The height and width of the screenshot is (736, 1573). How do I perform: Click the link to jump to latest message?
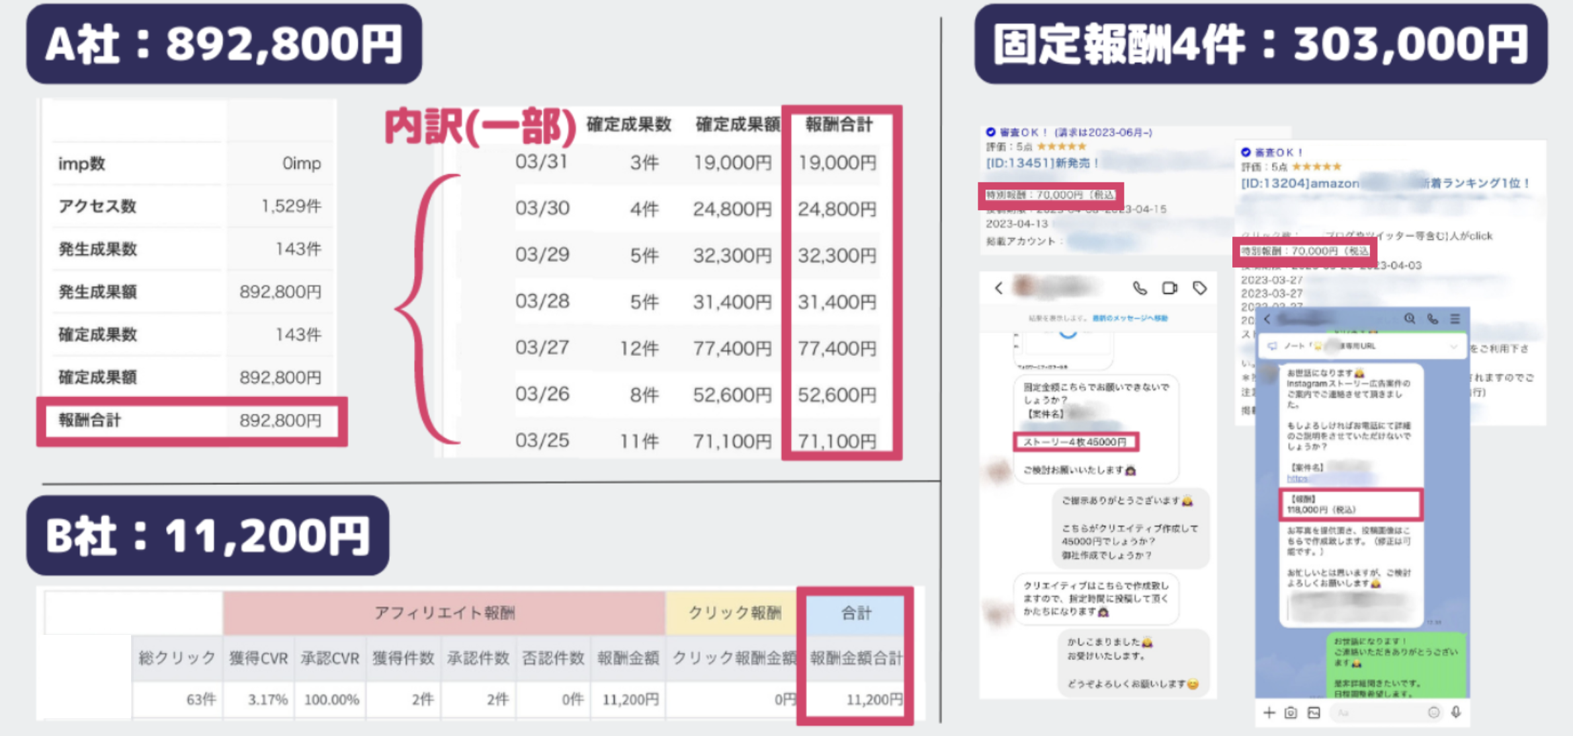pyautogui.click(x=1130, y=318)
